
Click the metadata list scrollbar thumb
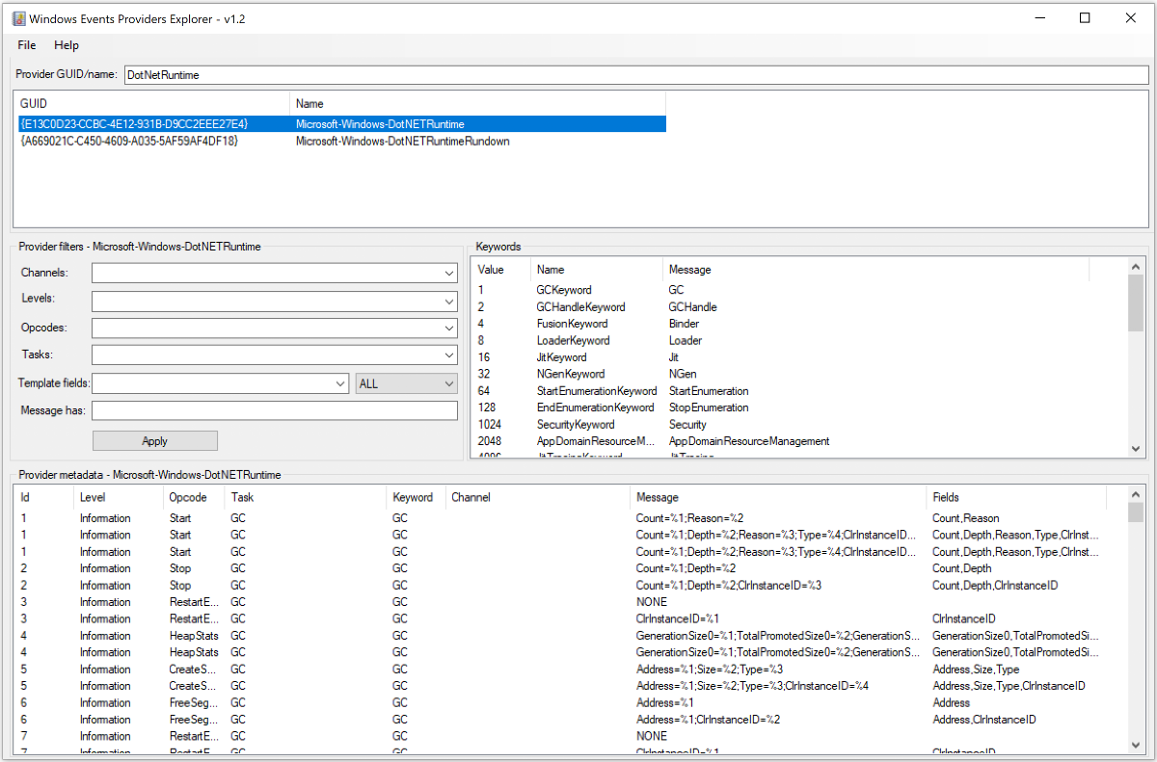[x=1135, y=512]
